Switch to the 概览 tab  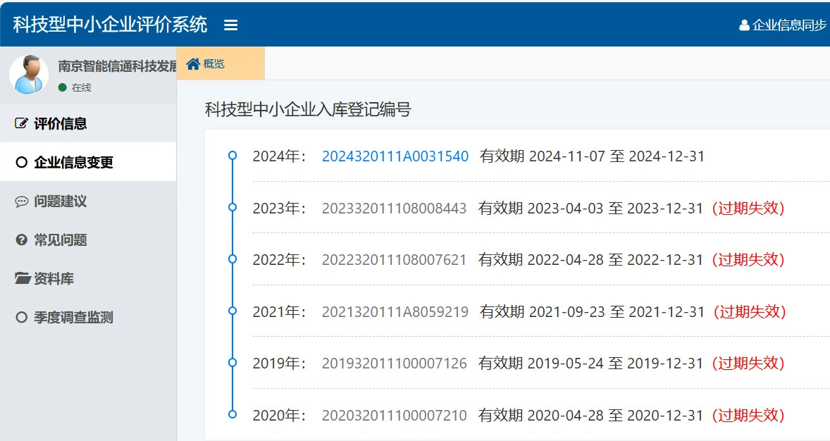click(220, 64)
